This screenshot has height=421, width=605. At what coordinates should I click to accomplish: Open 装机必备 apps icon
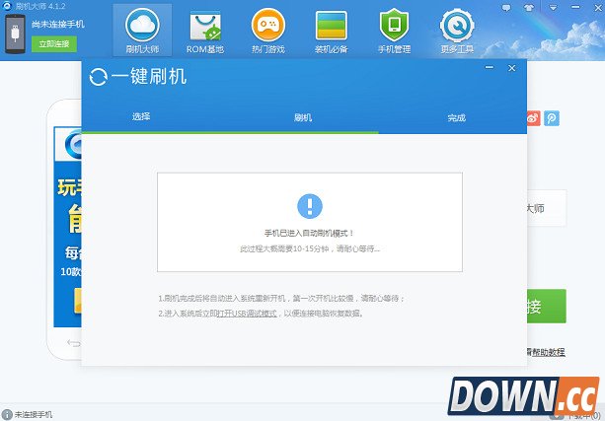point(331,30)
